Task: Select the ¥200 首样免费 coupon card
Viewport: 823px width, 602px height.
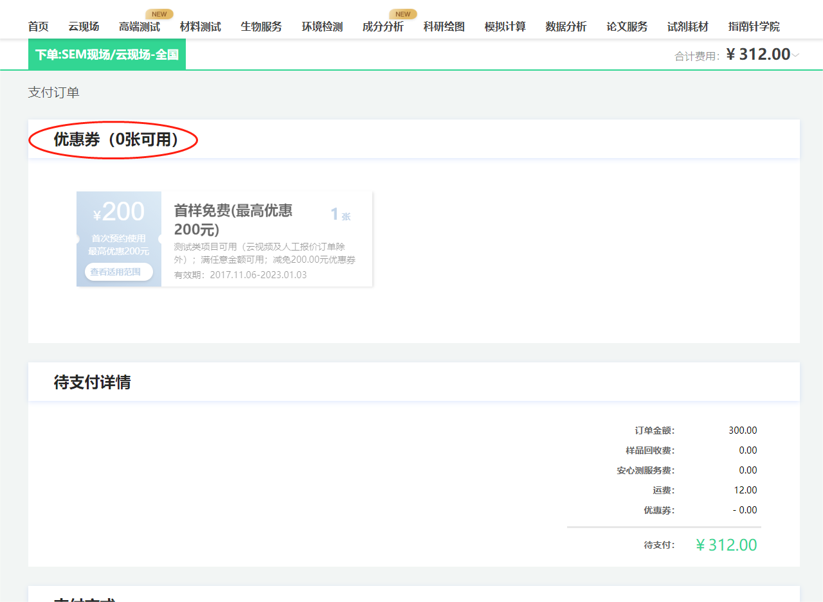Action: point(225,239)
